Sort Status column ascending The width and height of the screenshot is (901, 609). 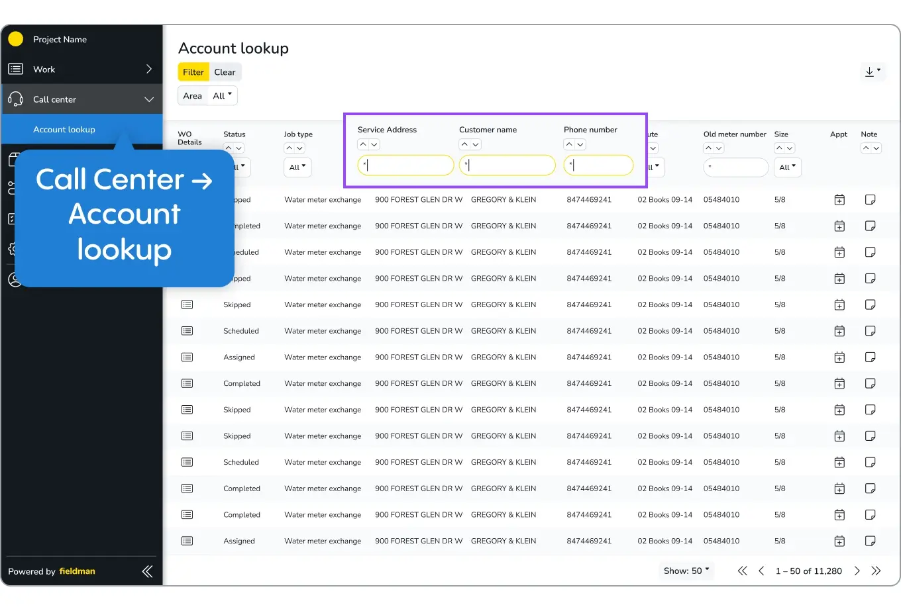click(229, 148)
